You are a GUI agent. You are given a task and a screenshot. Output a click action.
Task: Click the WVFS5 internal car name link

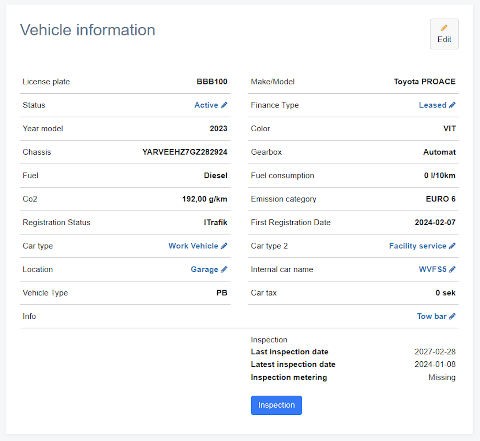pos(432,269)
